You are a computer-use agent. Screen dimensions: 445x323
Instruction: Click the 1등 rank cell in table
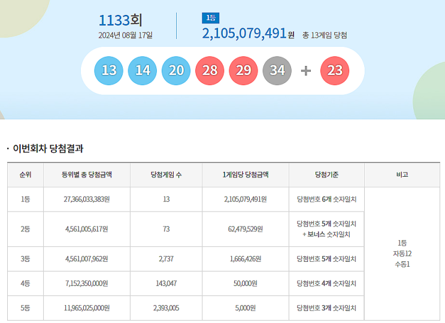pos(25,199)
